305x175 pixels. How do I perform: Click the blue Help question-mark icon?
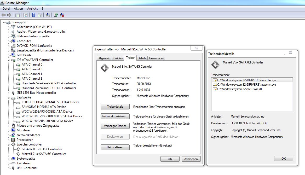pyautogui.click(x=33, y=15)
